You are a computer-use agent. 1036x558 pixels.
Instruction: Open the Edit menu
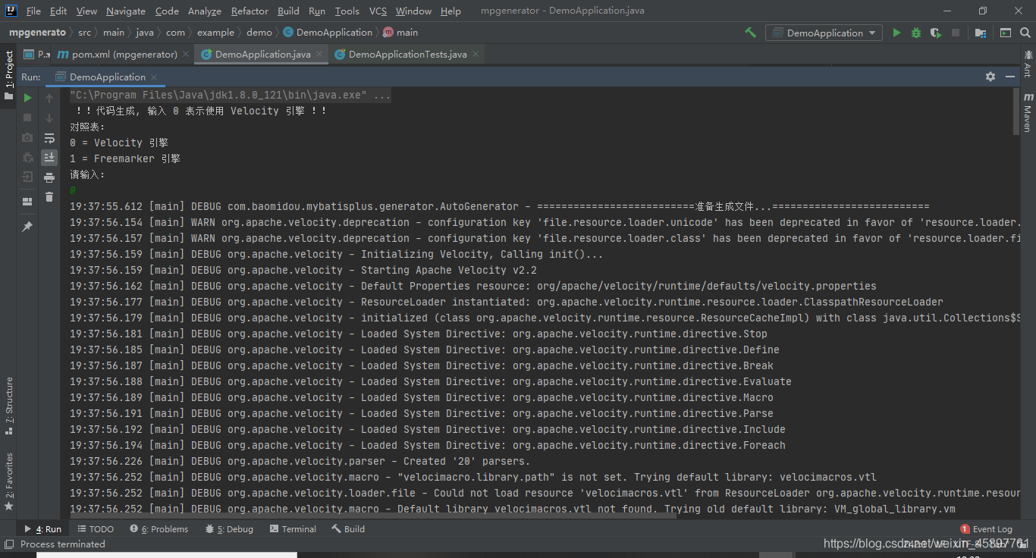pos(58,11)
